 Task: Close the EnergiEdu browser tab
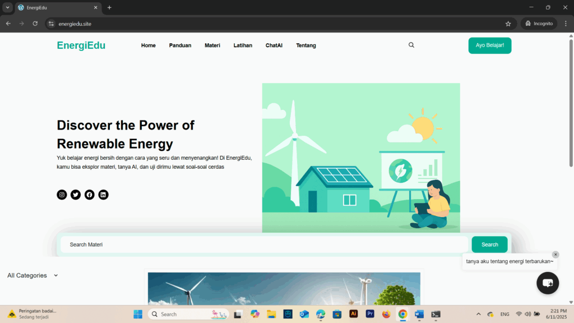[95, 7]
